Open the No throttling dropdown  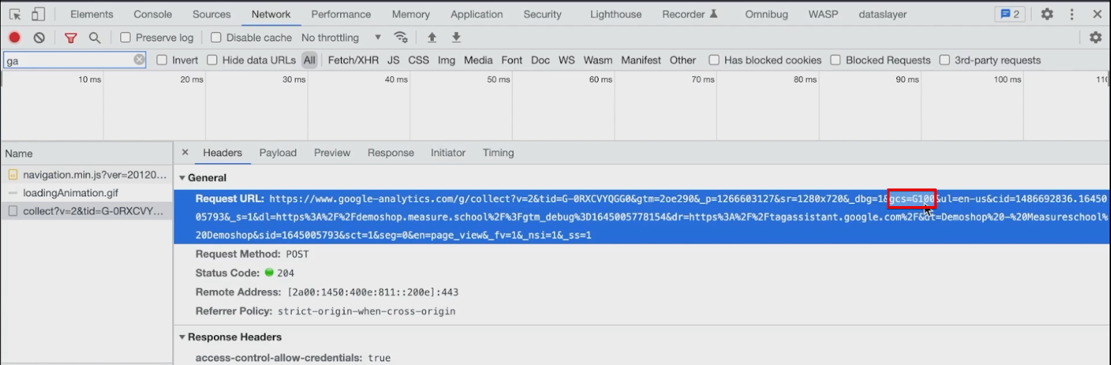pos(341,37)
